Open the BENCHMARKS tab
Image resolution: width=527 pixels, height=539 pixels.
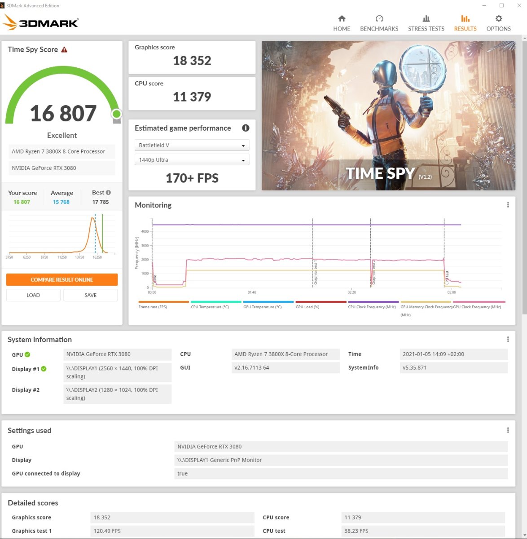point(379,23)
